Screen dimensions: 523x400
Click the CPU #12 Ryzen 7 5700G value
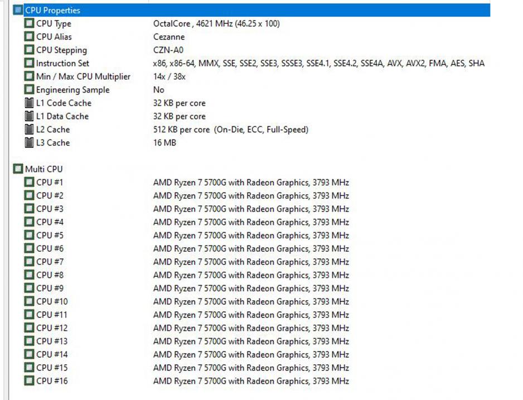pos(251,328)
